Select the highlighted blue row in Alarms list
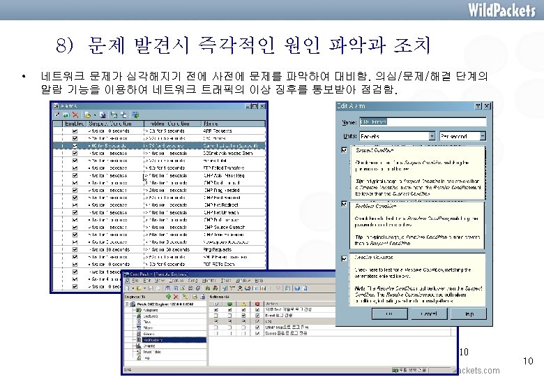The width and height of the screenshot is (544, 377). 159,146
